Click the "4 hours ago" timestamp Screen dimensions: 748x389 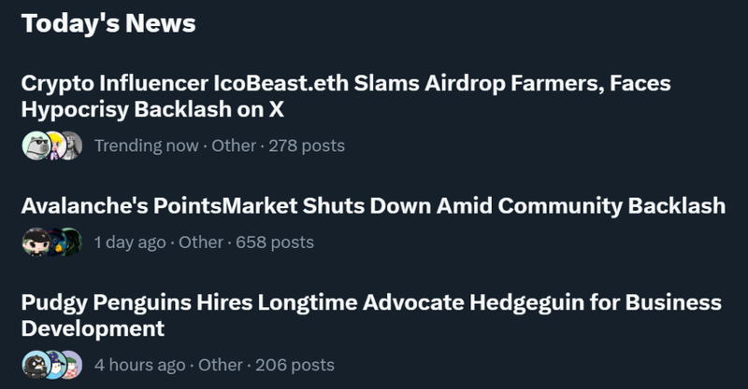coord(140,365)
